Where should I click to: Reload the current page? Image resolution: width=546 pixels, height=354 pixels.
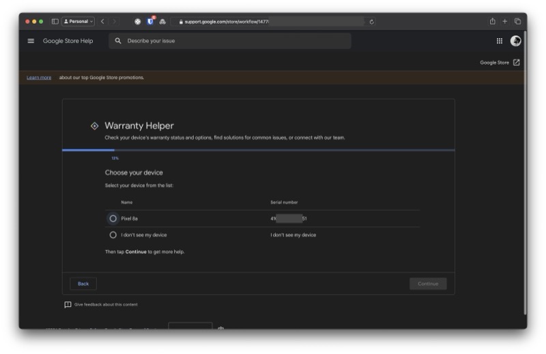pyautogui.click(x=371, y=22)
